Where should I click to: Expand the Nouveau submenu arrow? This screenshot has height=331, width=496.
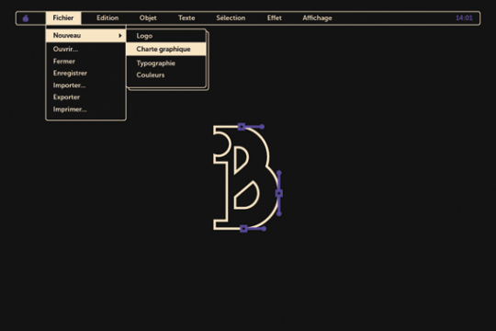[120, 36]
